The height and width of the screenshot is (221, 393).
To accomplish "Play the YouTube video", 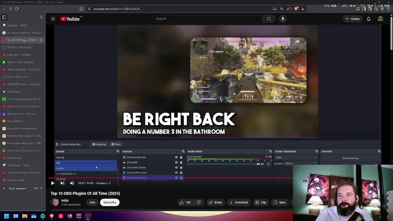I will click(53, 183).
